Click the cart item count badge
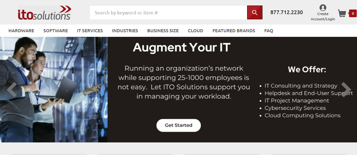This screenshot has height=155, width=357. click(353, 13)
